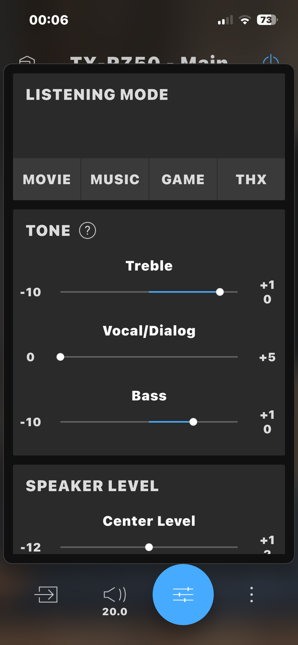Select the THX listening mode

coord(251,179)
